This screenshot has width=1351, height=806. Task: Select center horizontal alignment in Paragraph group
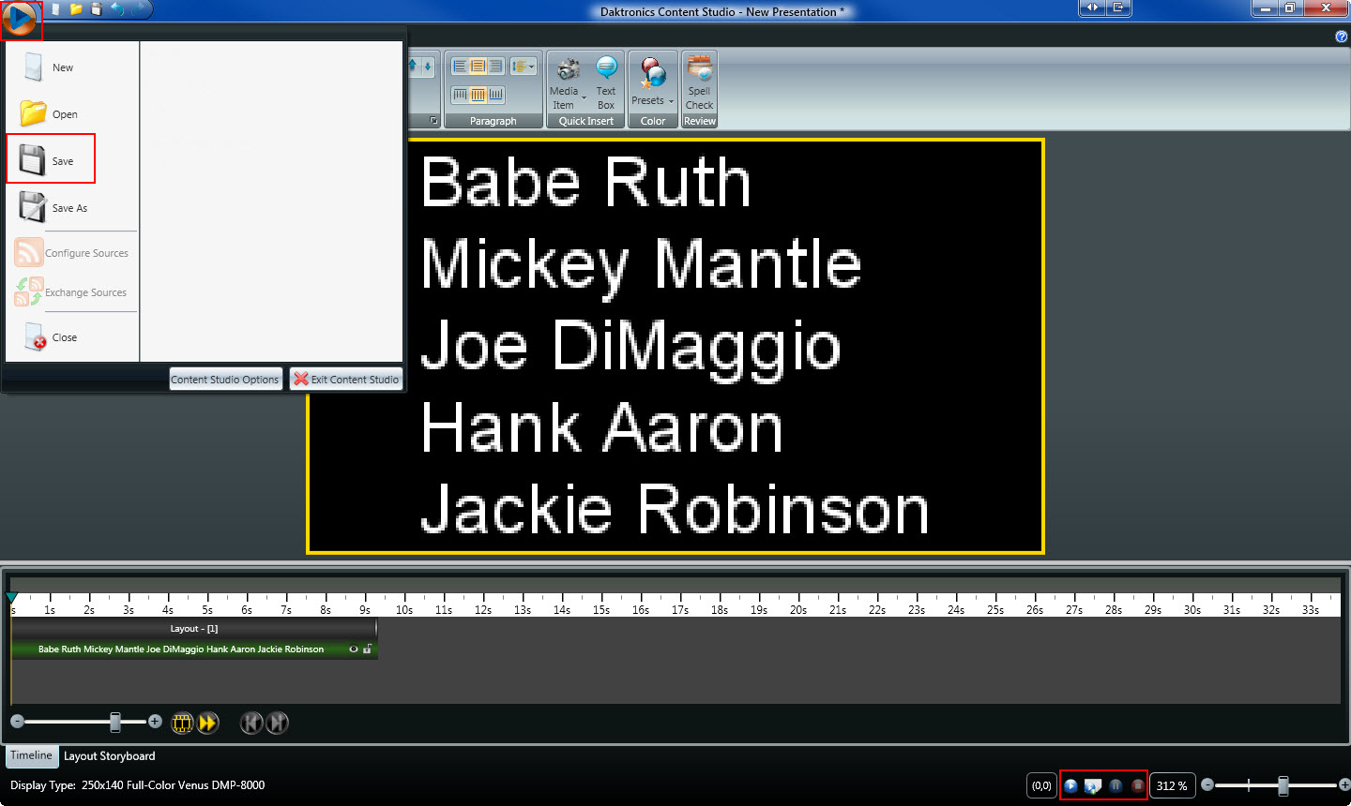478,67
